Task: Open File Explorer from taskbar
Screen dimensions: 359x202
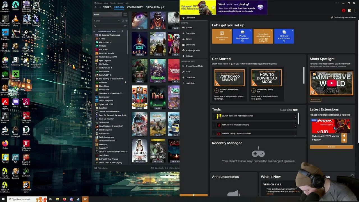Action: point(57,199)
